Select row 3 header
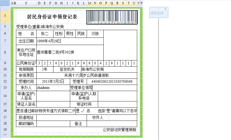 (5, 16)
